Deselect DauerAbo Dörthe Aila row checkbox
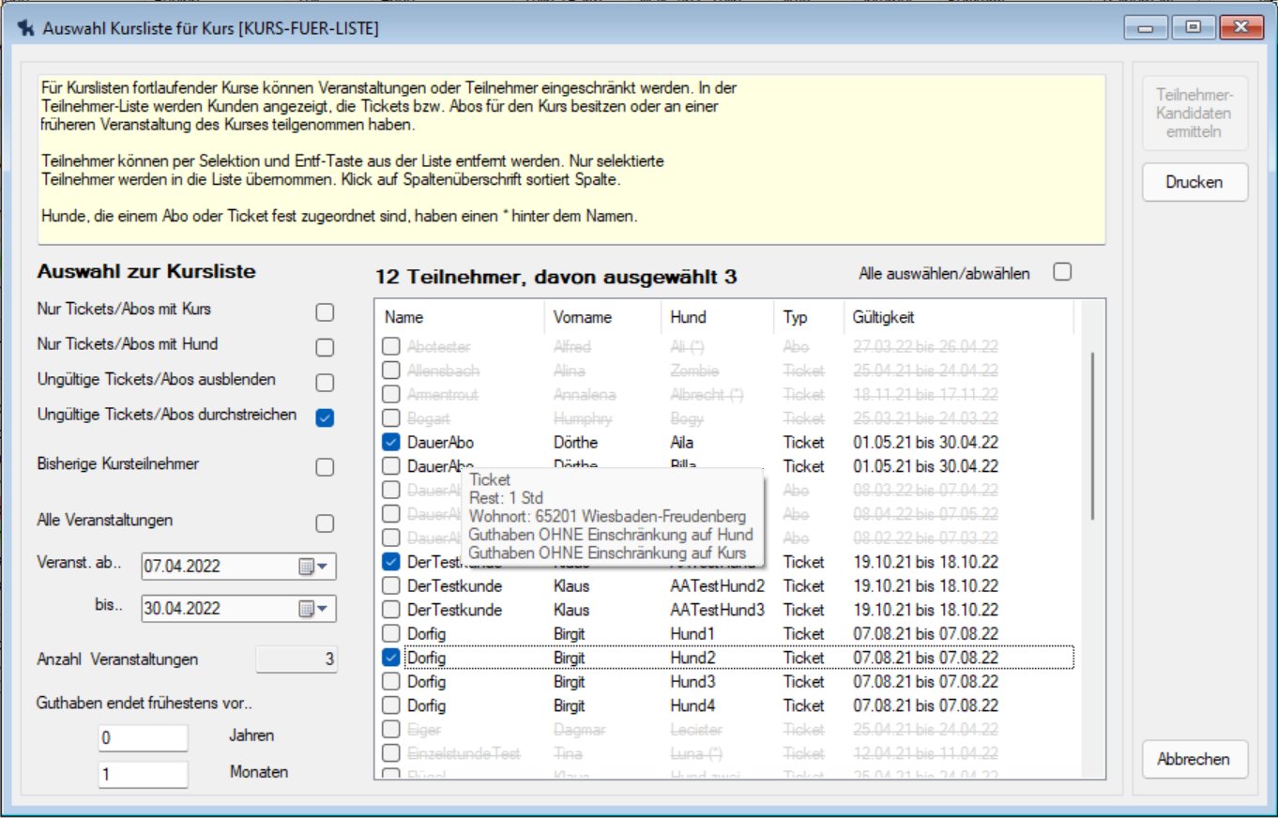 (x=391, y=442)
